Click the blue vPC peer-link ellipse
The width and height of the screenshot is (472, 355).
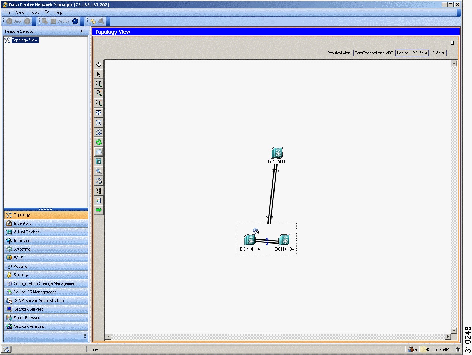[267, 241]
